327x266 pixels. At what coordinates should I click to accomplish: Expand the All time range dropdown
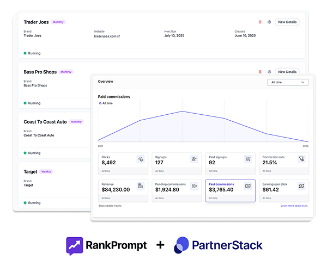tap(288, 82)
